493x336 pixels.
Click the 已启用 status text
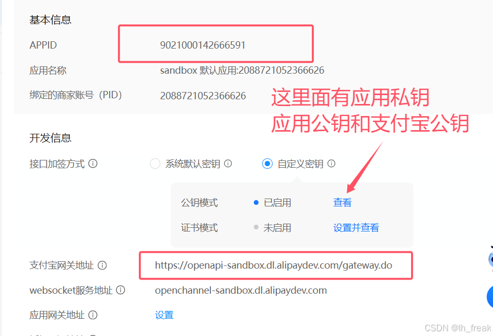point(277,203)
